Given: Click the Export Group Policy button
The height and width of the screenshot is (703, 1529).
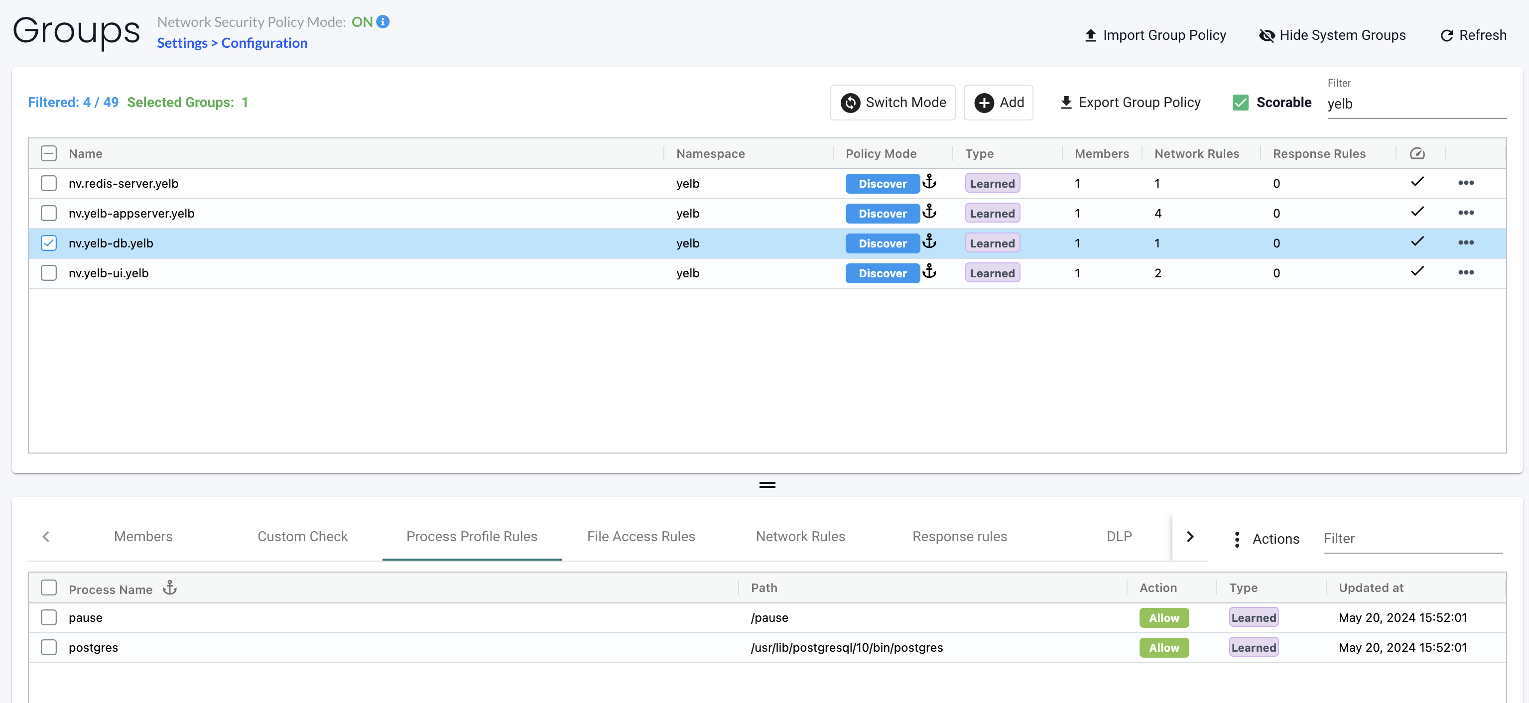Looking at the screenshot, I should (1130, 103).
